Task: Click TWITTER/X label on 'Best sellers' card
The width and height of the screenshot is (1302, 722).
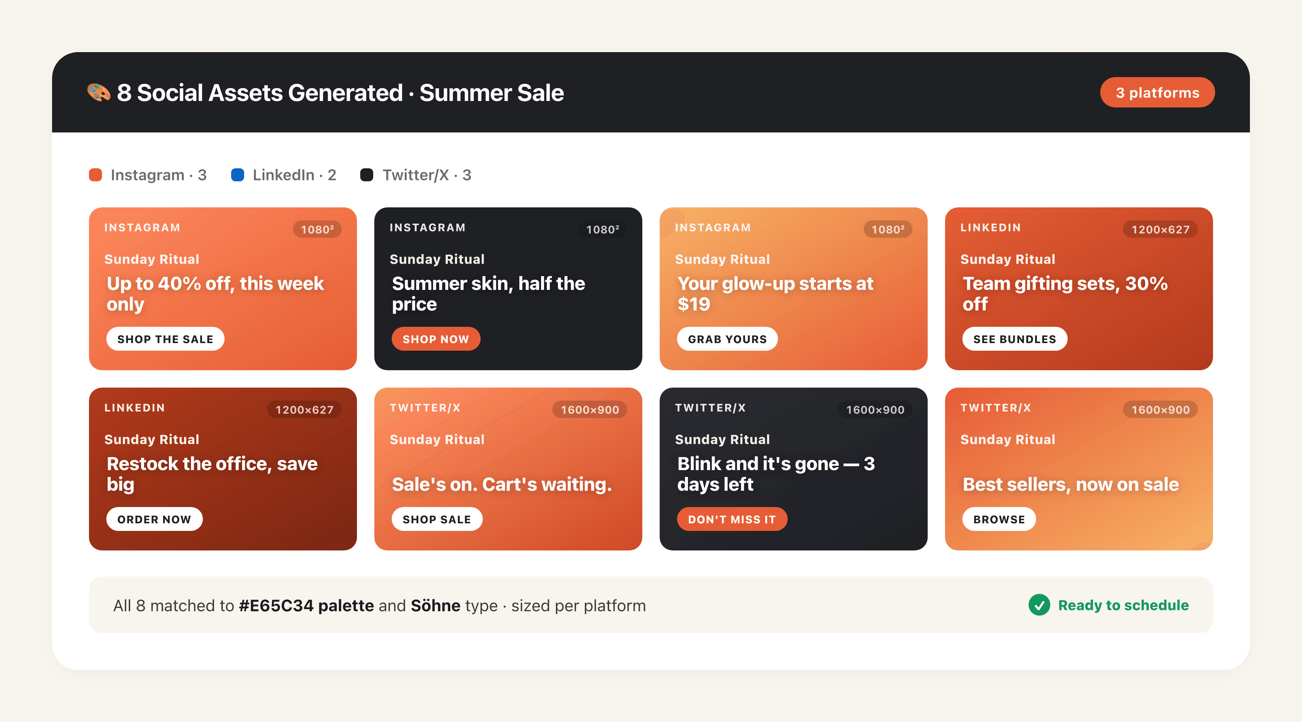Action: (996, 408)
